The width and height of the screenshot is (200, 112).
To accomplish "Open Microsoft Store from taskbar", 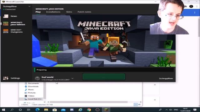I will (x=55, y=110).
